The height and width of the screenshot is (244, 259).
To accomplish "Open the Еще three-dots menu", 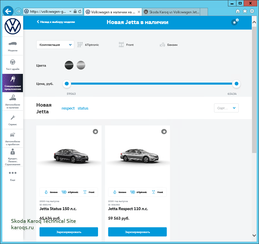I will coord(13,173).
